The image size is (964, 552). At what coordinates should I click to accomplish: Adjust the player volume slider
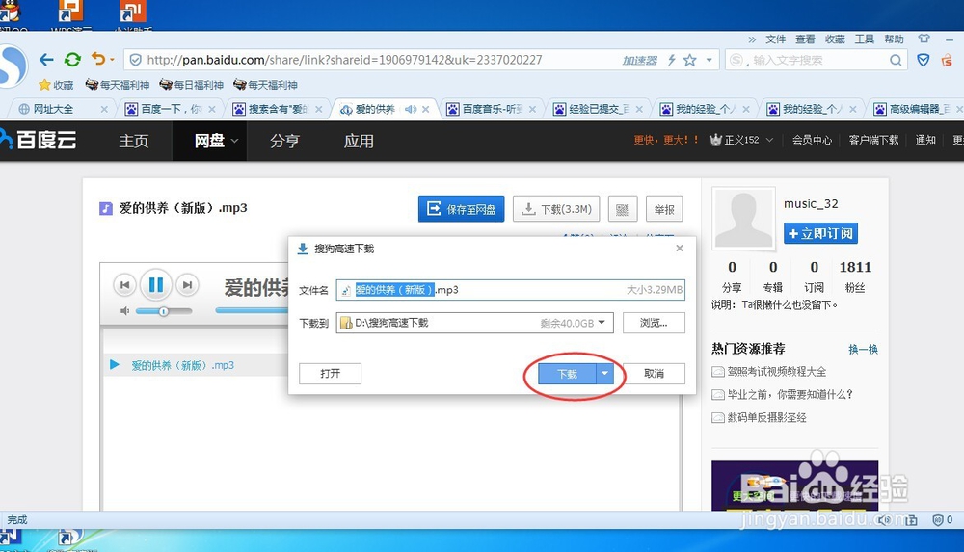(x=164, y=311)
